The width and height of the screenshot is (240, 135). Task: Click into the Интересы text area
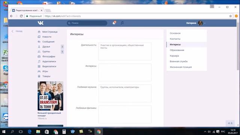[125, 72]
